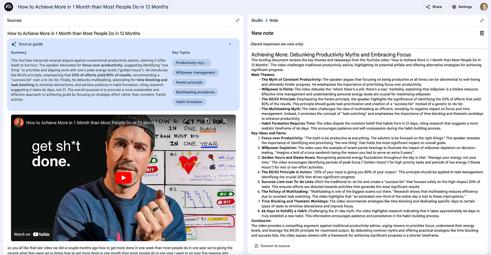The width and height of the screenshot is (491, 255).
Task: Click the Sources panel header label
Action: pyautogui.click(x=14, y=20)
